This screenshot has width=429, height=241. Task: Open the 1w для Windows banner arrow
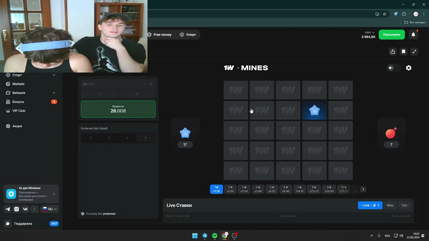coord(54,194)
